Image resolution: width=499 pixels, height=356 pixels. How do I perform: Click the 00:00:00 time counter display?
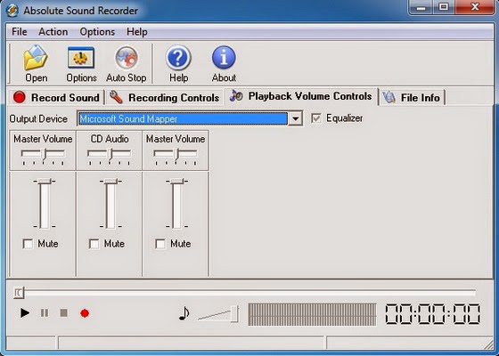click(433, 314)
